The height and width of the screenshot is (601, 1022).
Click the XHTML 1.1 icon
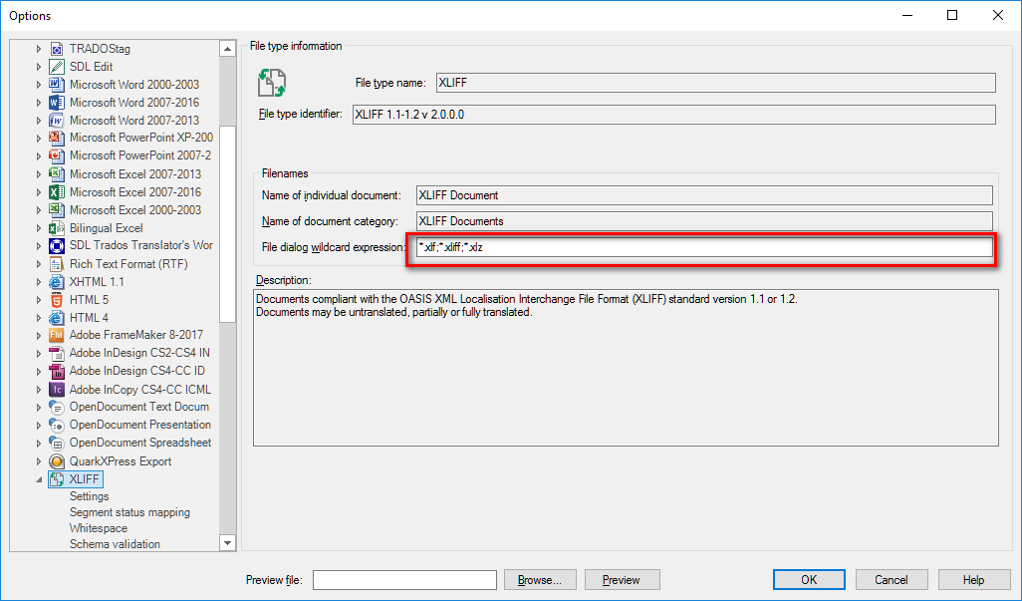pyautogui.click(x=57, y=282)
